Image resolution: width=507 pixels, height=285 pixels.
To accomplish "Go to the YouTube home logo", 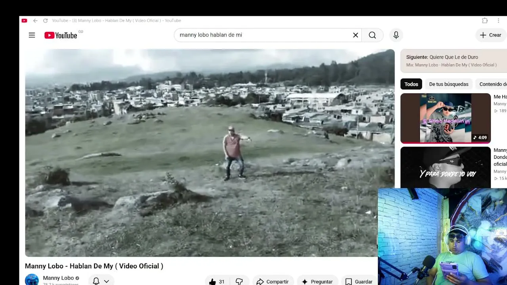I will pos(61,35).
